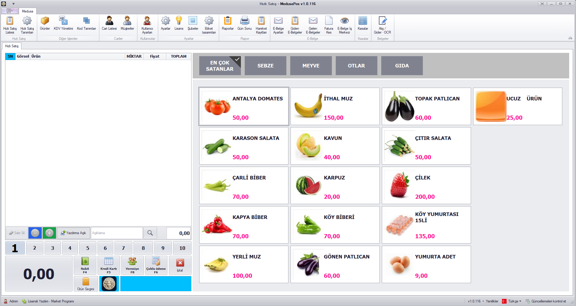Pay with Nakit F4 button

coord(85,265)
